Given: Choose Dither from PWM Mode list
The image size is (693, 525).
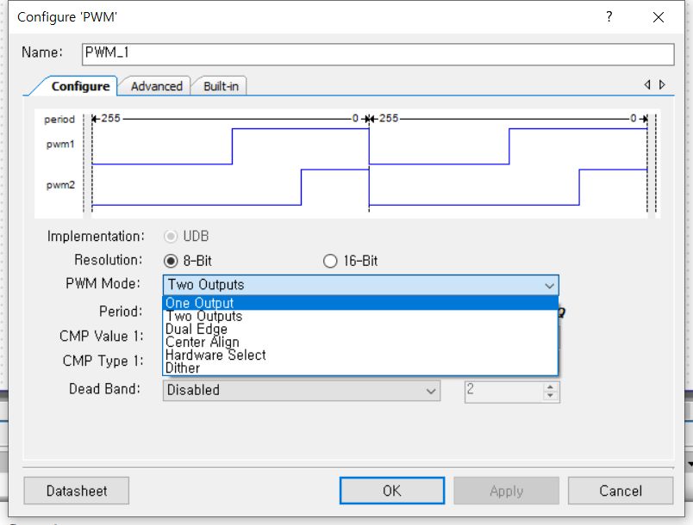Looking at the screenshot, I should [360, 368].
